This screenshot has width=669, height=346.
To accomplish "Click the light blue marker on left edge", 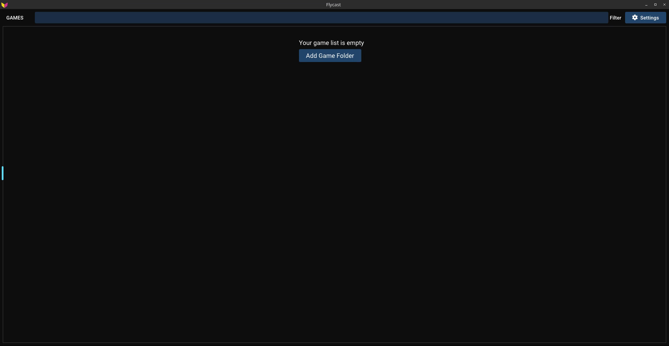I will 2,173.
